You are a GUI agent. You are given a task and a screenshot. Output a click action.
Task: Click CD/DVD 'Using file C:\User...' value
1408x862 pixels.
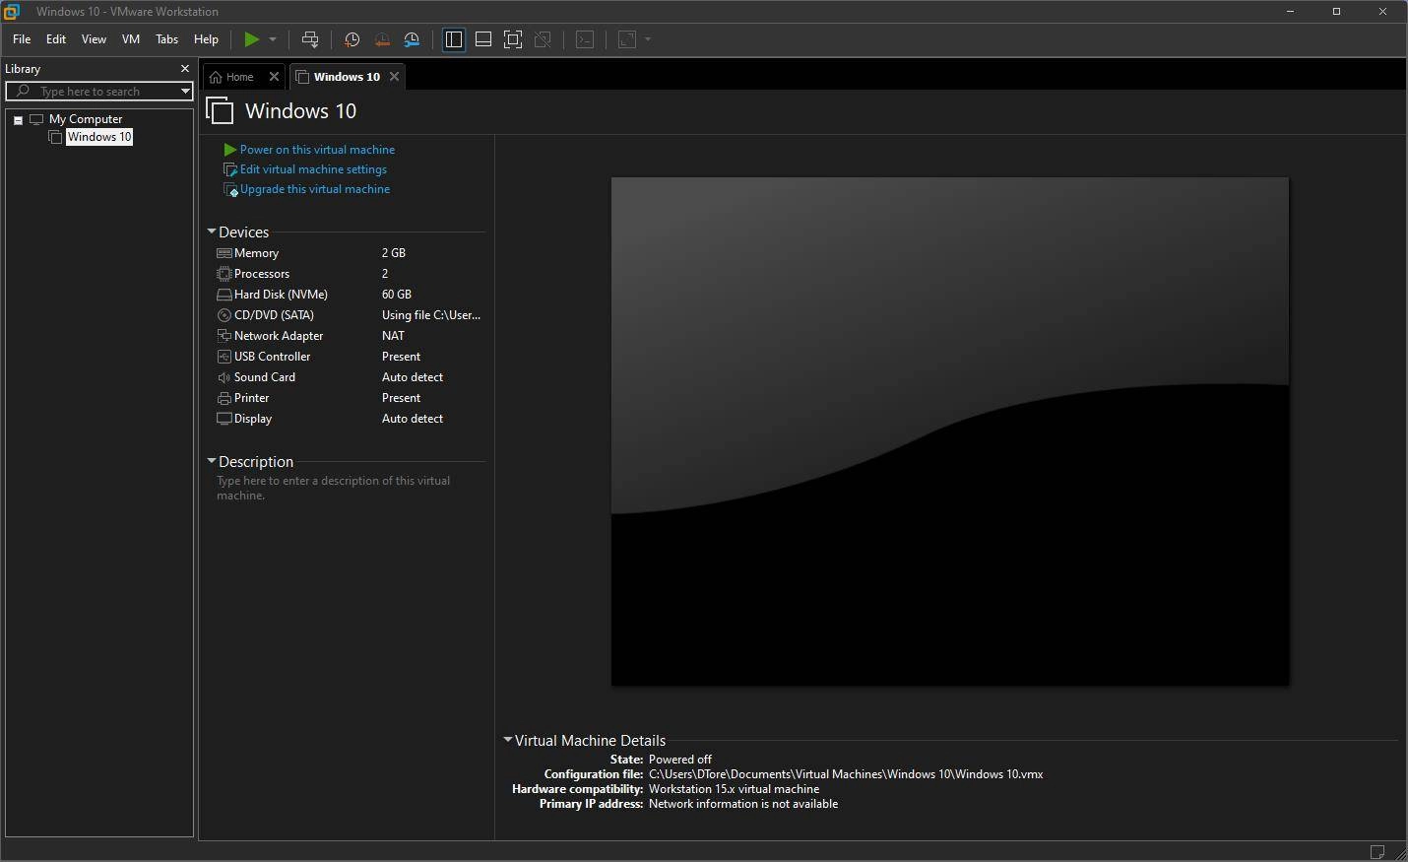pyautogui.click(x=431, y=315)
